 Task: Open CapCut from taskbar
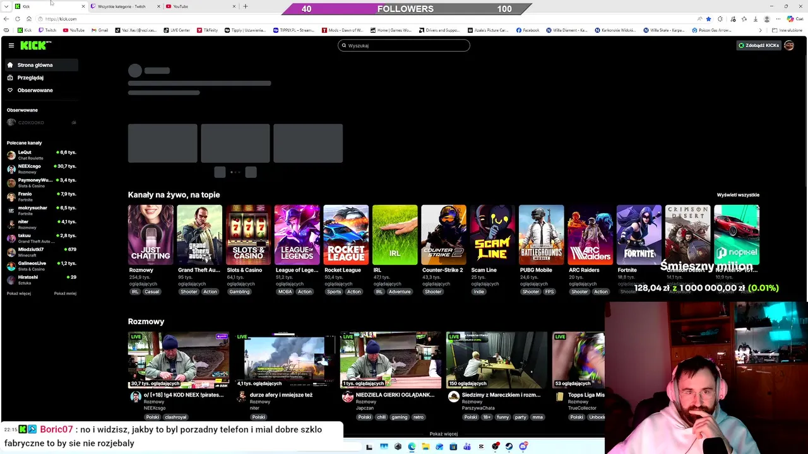coord(481,447)
